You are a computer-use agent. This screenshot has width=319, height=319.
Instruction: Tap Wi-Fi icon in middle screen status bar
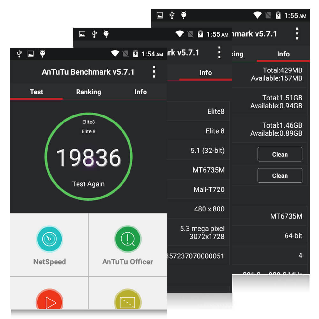[180, 34]
